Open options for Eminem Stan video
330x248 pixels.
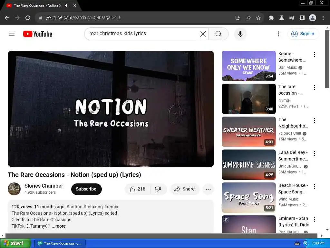click(314, 219)
